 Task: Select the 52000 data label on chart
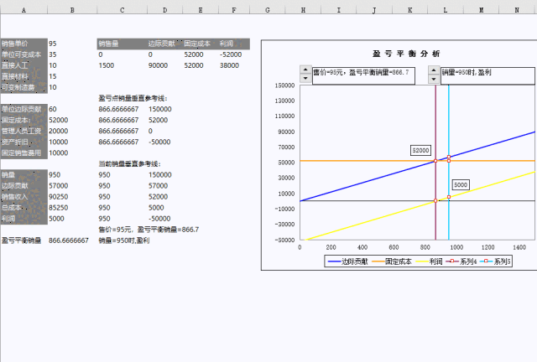(x=420, y=150)
